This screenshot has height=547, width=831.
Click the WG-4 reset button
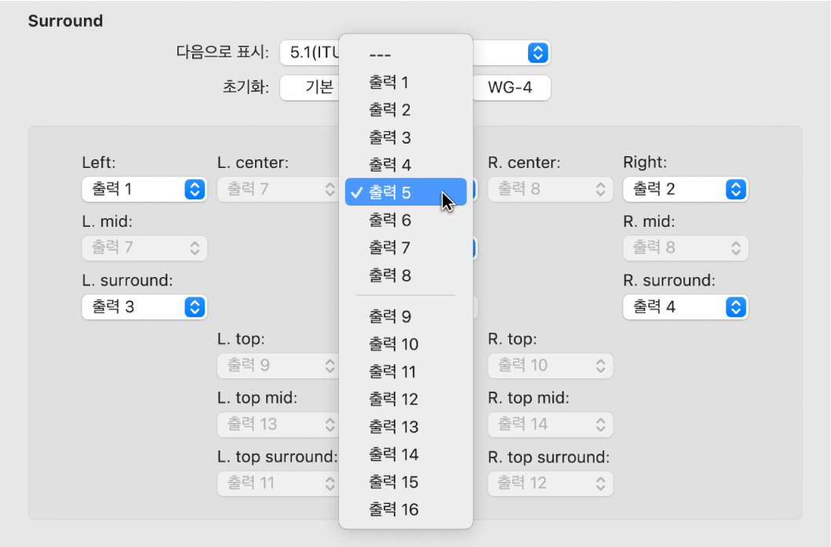point(510,87)
